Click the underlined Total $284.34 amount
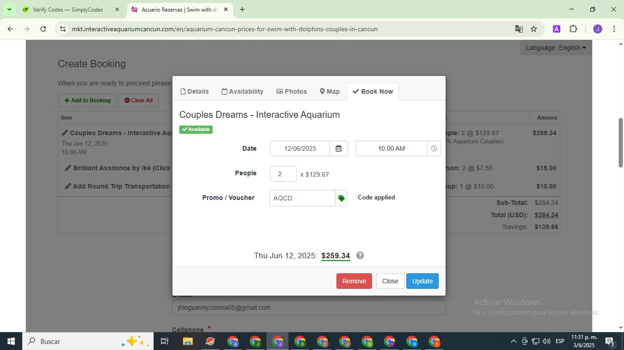 pyautogui.click(x=546, y=215)
